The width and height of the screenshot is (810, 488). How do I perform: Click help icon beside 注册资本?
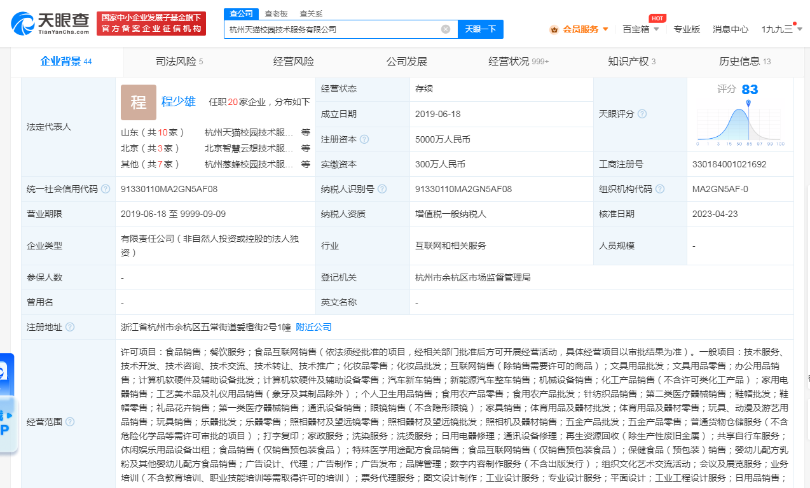tap(364, 139)
